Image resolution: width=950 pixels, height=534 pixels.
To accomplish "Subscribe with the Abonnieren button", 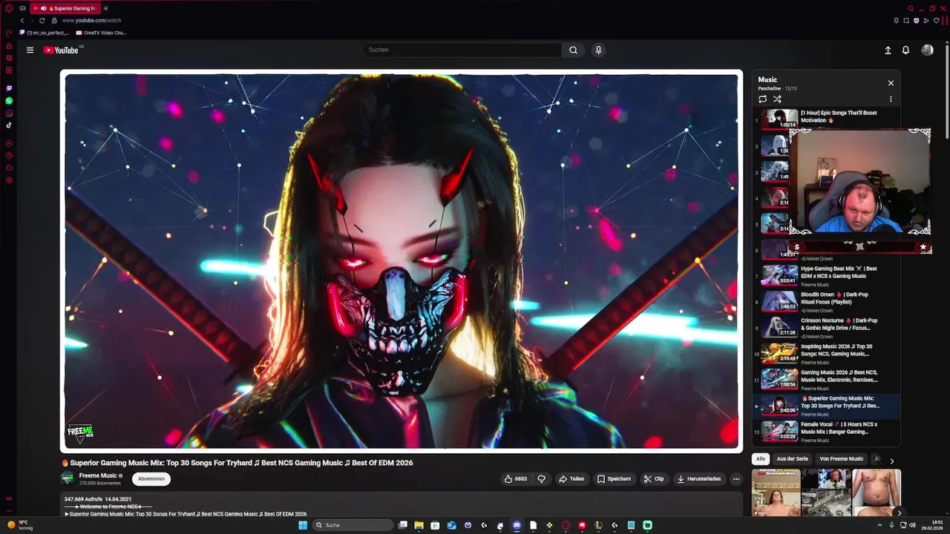I will click(x=151, y=479).
